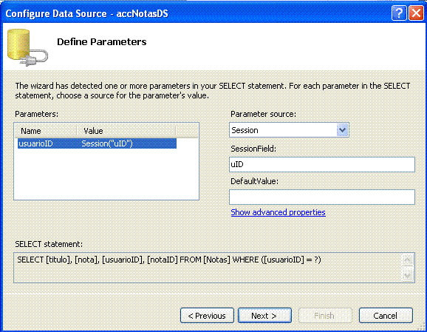Click the Session("uID") value cell
The image size is (427, 332).
(107, 143)
